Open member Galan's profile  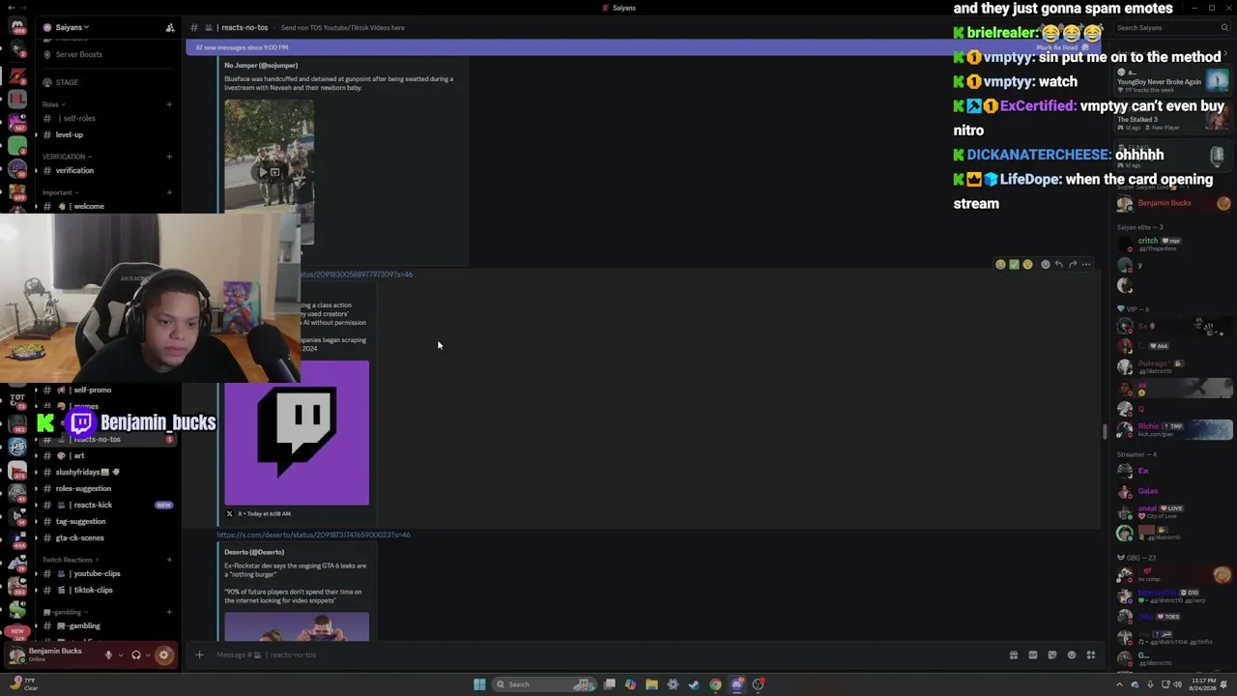1173,491
